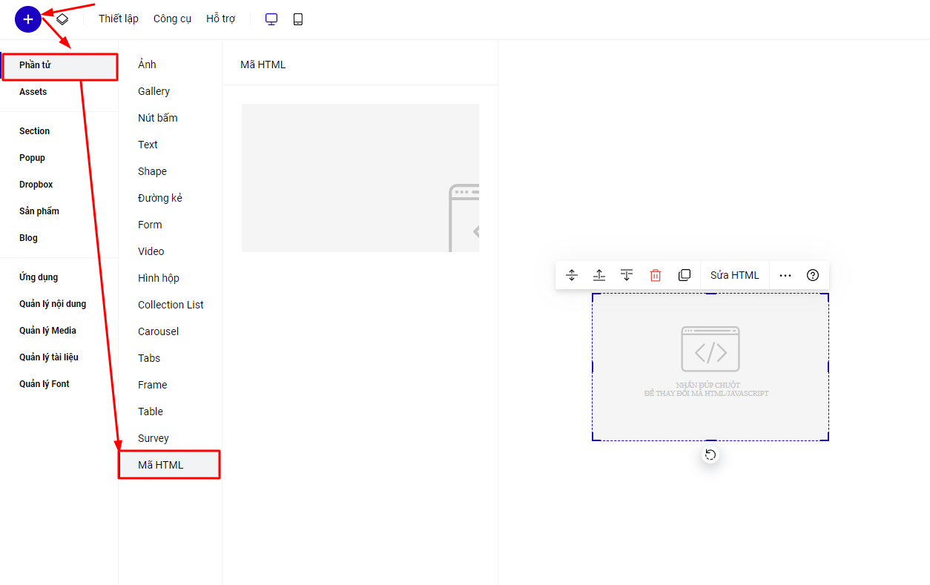Viewport: 930px width, 585px height.
Task: Duplicate the selected HTML element
Action: (x=685, y=275)
